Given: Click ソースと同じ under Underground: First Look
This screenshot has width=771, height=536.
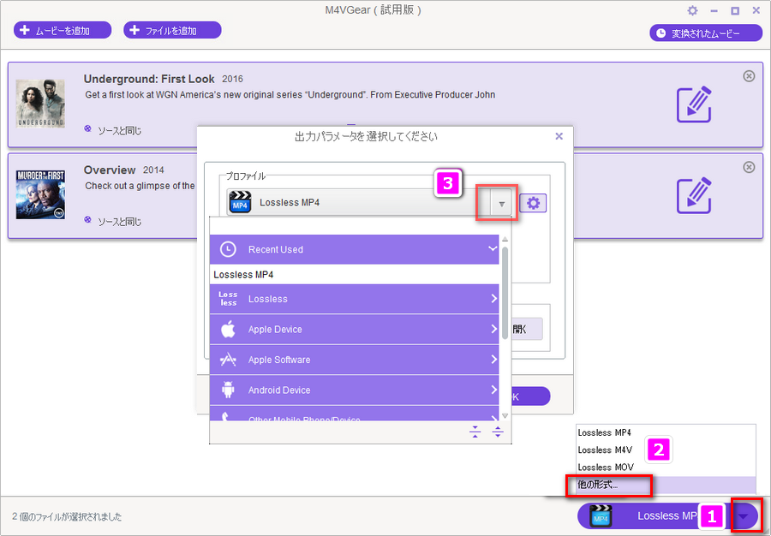Looking at the screenshot, I should tap(119, 130).
